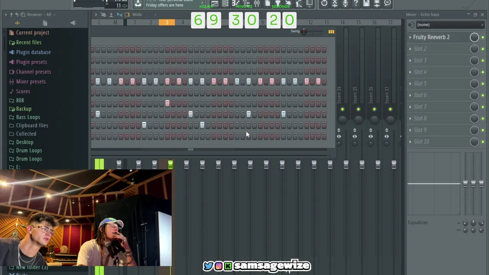Select mixer track 3 header

point(167,23)
